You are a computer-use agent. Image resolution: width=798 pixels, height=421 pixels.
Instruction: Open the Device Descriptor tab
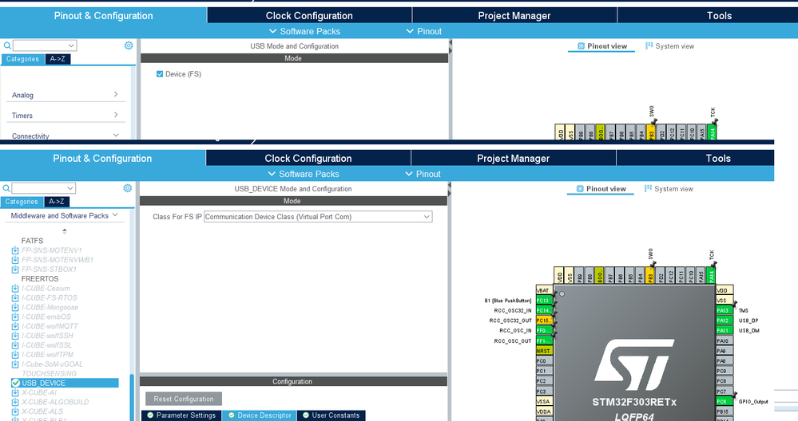click(x=259, y=415)
